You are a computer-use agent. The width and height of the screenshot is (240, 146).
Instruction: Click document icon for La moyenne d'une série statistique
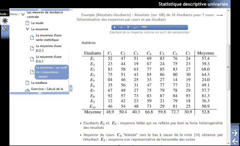[x=32, y=38]
